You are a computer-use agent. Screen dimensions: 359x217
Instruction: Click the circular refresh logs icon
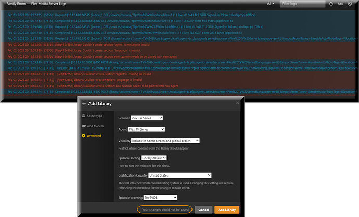(x=331, y=4)
